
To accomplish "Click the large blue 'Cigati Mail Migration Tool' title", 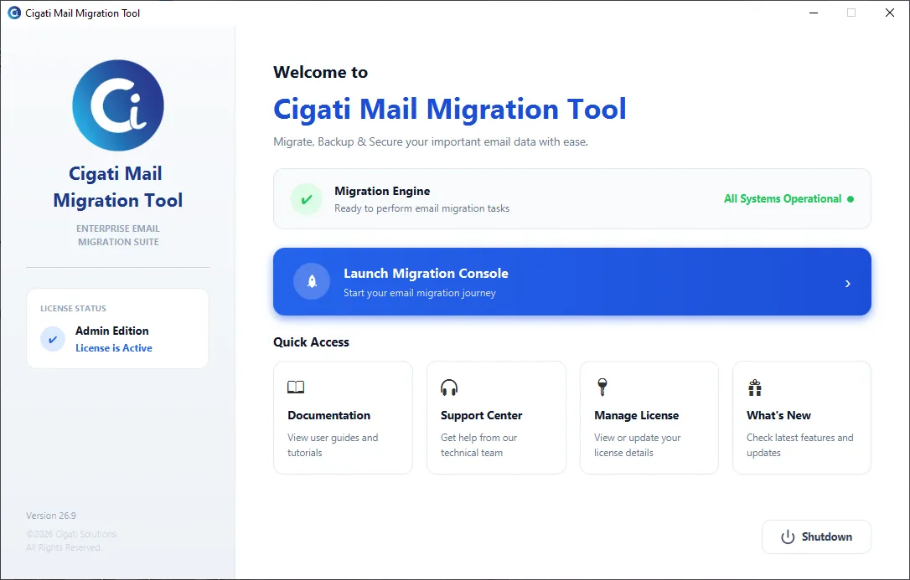I will (450, 109).
